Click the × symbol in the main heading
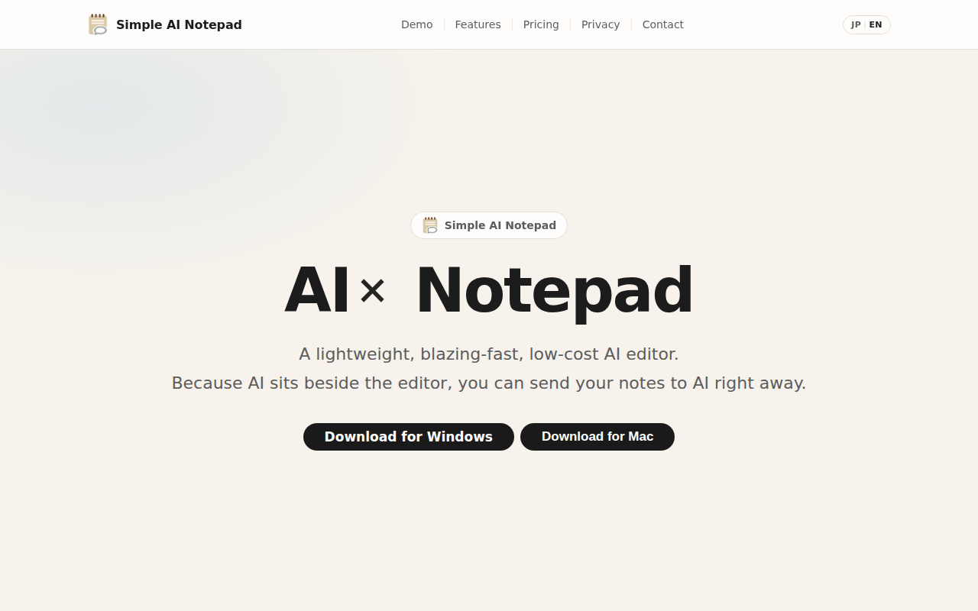Image resolution: width=978 pixels, height=611 pixels. coord(372,291)
